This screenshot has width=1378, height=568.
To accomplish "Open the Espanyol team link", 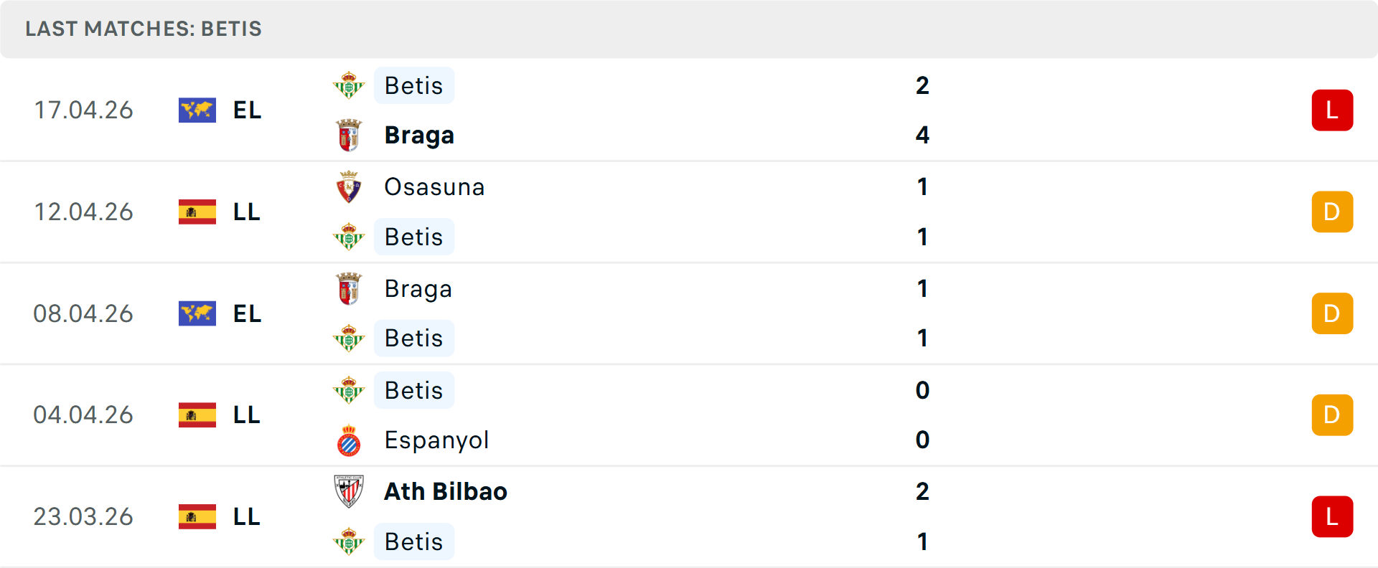I will (436, 440).
